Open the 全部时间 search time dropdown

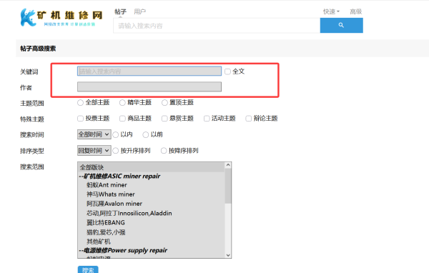(94, 134)
